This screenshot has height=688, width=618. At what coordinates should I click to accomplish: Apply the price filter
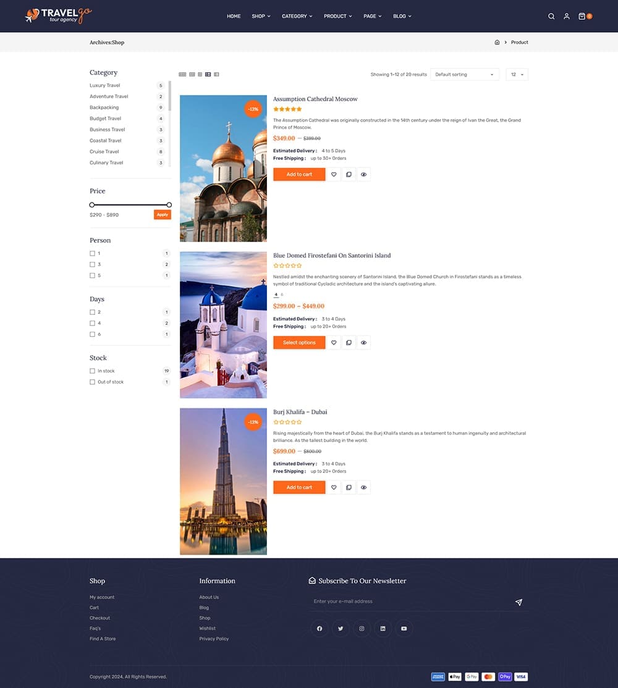pos(163,215)
